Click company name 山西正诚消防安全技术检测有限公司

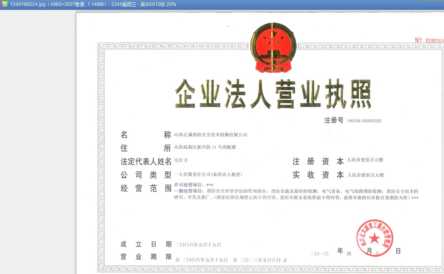(210, 135)
